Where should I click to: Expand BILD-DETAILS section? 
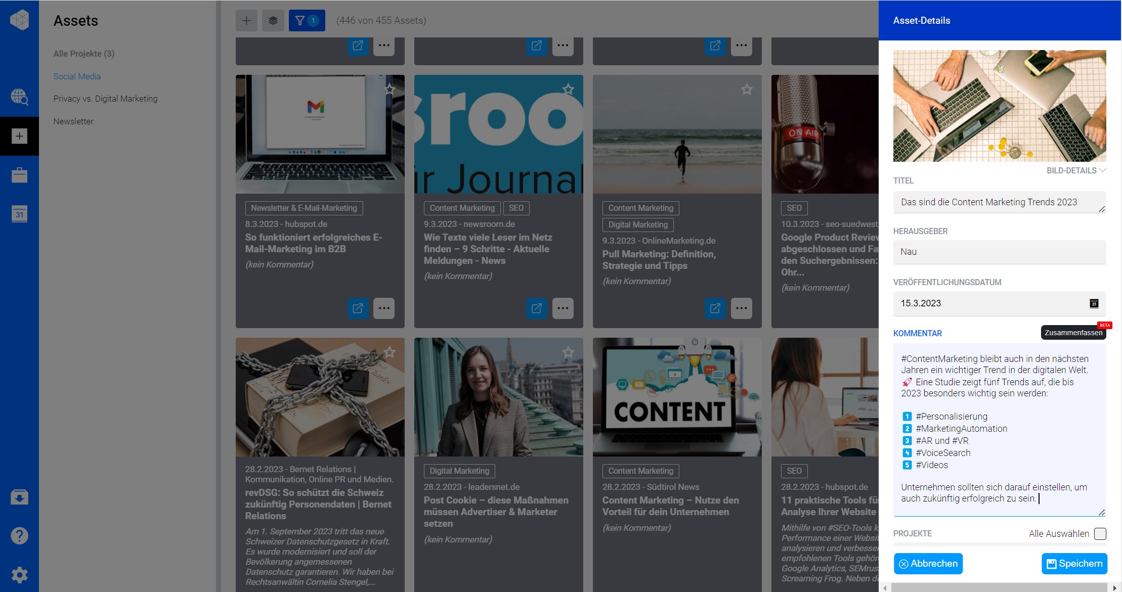(1076, 170)
